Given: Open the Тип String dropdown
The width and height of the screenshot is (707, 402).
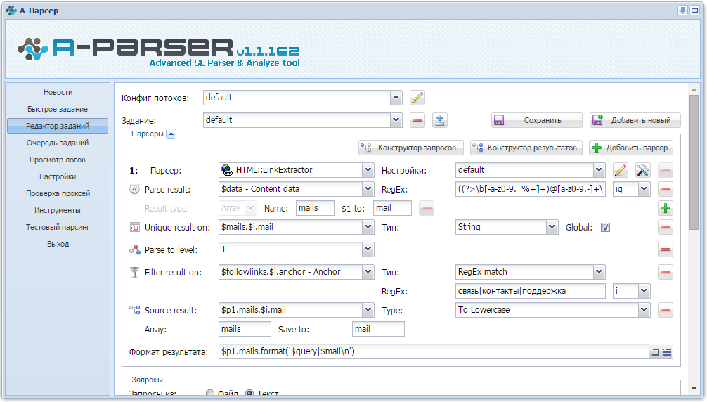Looking at the screenshot, I should click(552, 227).
